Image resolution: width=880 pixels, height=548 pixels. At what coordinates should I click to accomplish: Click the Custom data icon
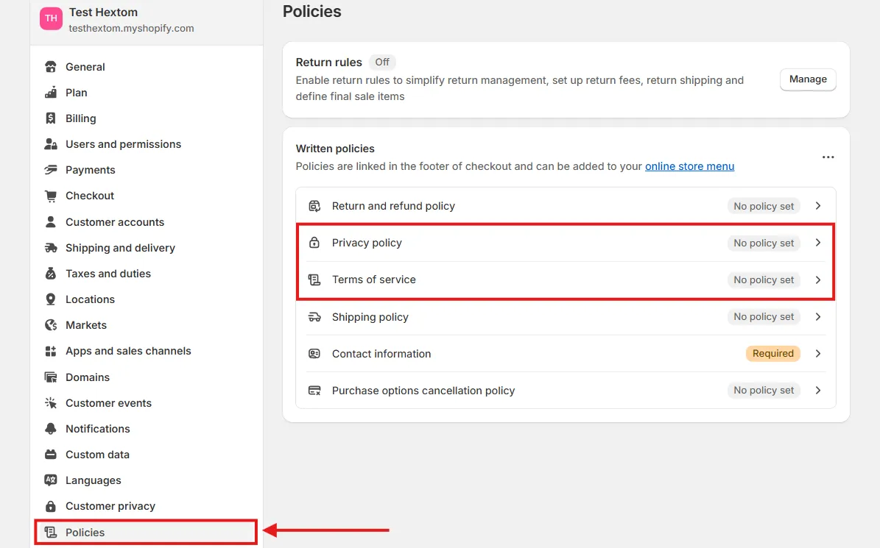(51, 455)
